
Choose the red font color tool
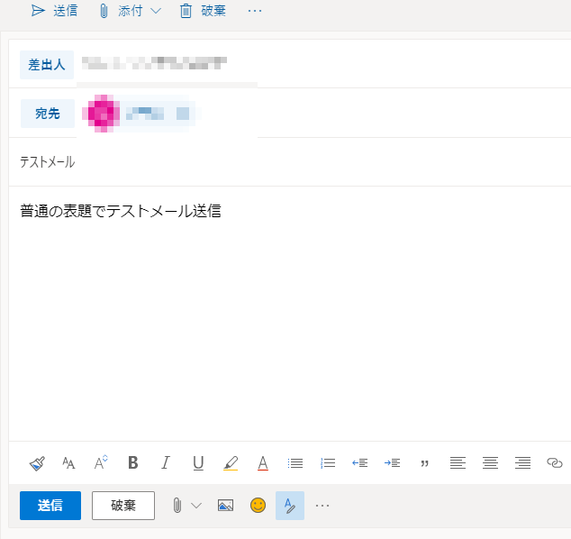click(x=263, y=463)
